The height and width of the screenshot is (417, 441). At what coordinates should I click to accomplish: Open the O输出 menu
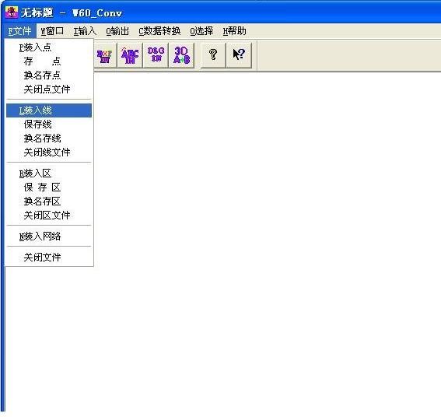point(117,31)
